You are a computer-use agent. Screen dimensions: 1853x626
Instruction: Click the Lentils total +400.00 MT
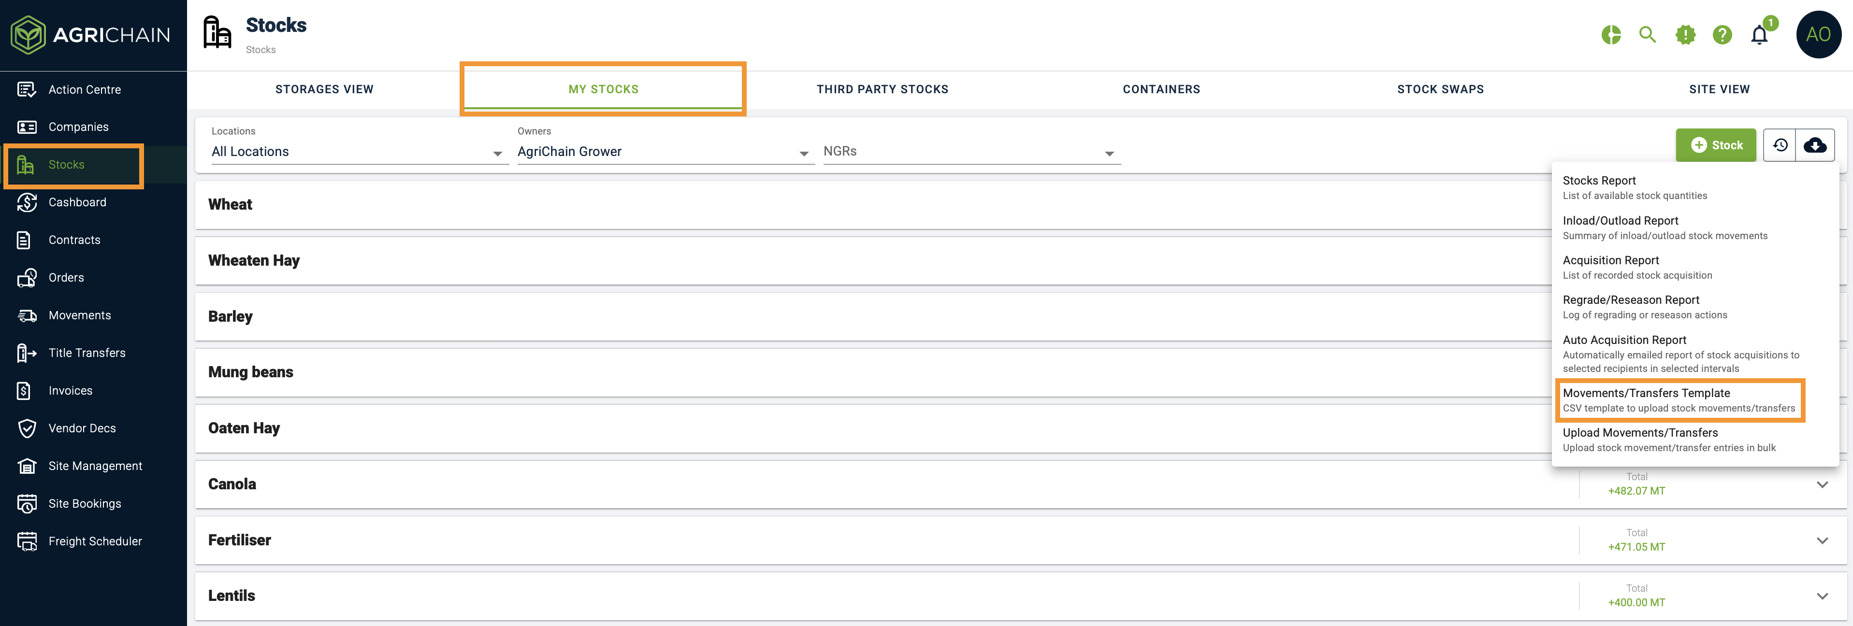point(1636,602)
